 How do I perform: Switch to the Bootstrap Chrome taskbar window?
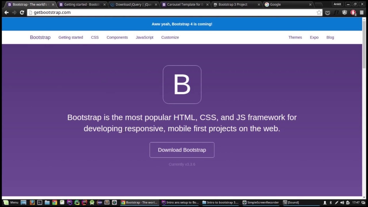pyautogui.click(x=139, y=202)
